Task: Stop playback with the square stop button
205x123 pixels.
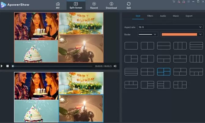Action: click(x=8, y=66)
